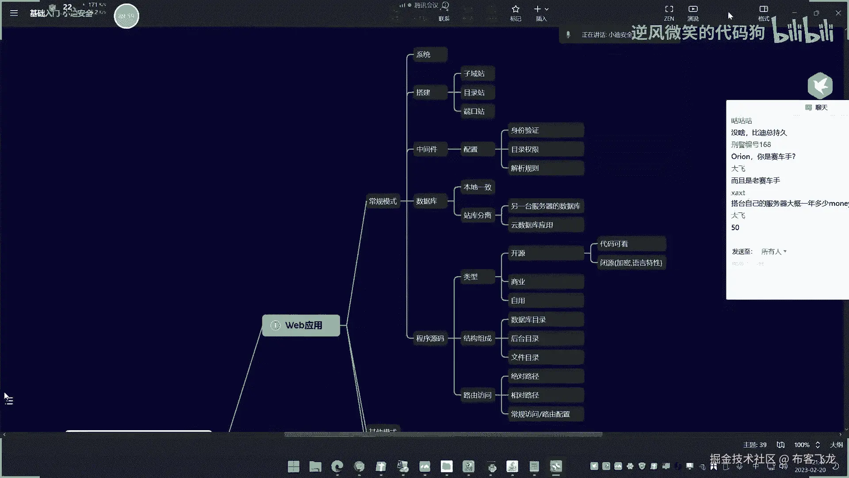Screen dimensions: 849x478
Task: Open the hamburger menu icon
Action: point(14,13)
